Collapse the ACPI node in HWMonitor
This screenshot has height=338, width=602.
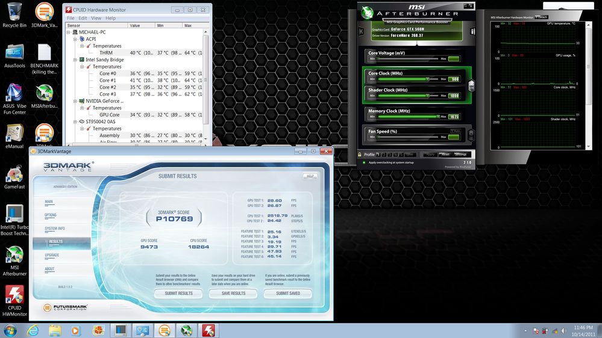point(75,39)
